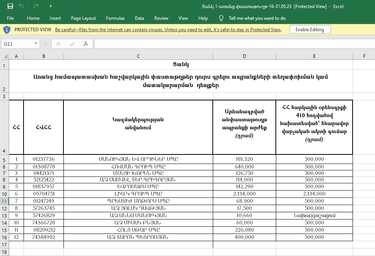Screen dimensions: 375x256
Task: Open the File menu
Action: (x=10, y=18)
